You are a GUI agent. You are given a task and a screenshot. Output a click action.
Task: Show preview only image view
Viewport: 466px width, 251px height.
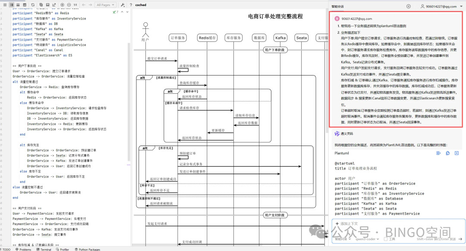point(25,5)
